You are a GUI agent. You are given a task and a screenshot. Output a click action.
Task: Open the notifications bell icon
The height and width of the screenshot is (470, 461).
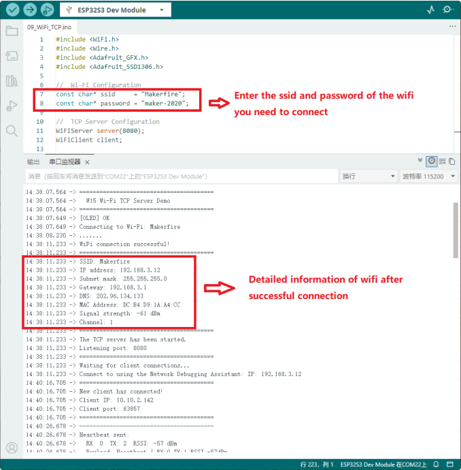(x=436, y=464)
